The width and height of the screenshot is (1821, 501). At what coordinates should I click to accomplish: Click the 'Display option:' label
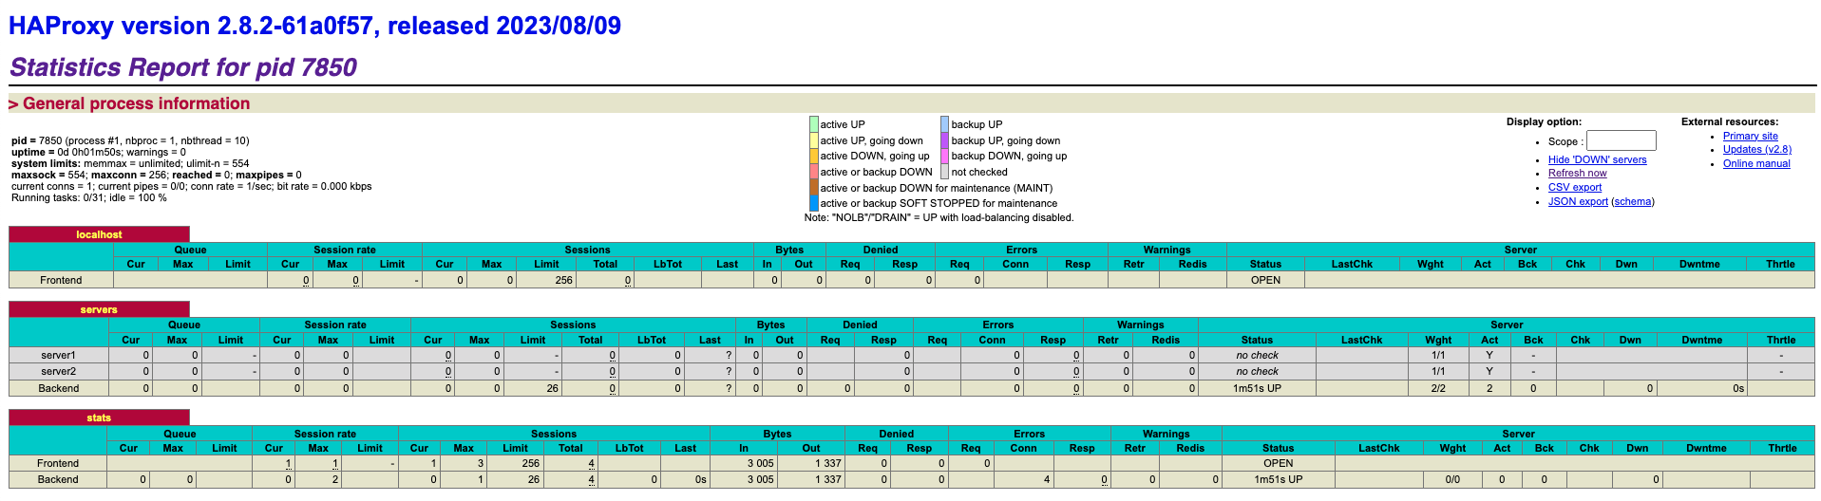(1544, 121)
